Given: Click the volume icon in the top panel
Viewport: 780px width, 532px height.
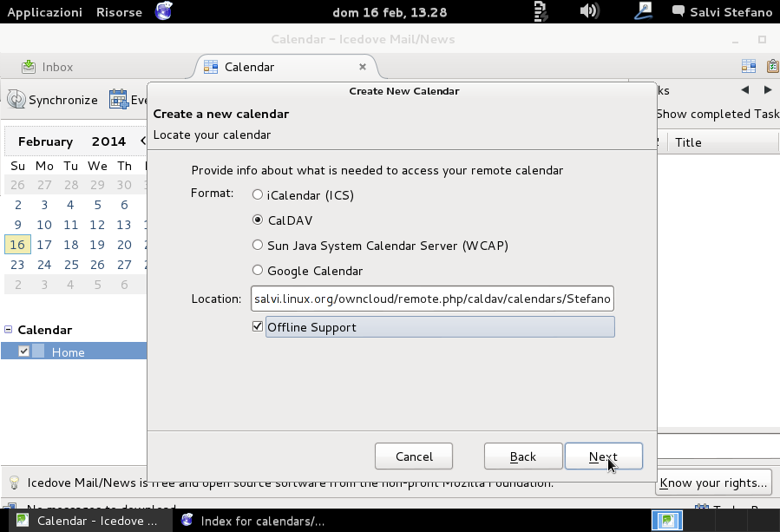Looking at the screenshot, I should point(590,11).
